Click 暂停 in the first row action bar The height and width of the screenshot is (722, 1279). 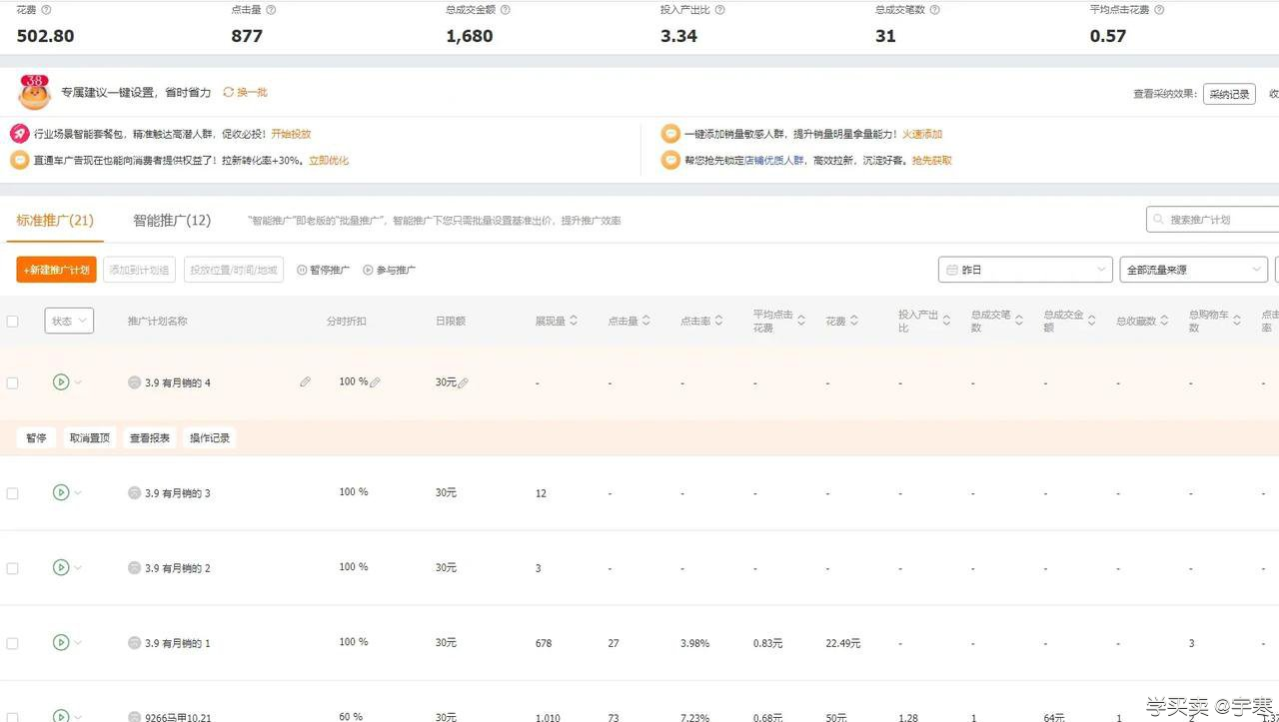36,437
